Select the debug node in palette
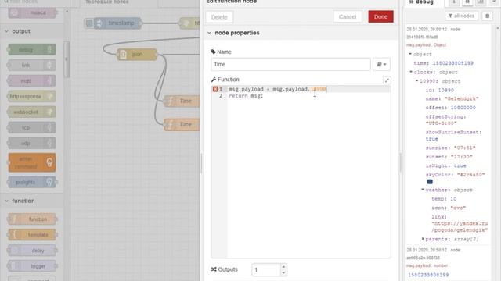The height and width of the screenshot is (281, 501). [x=31, y=50]
